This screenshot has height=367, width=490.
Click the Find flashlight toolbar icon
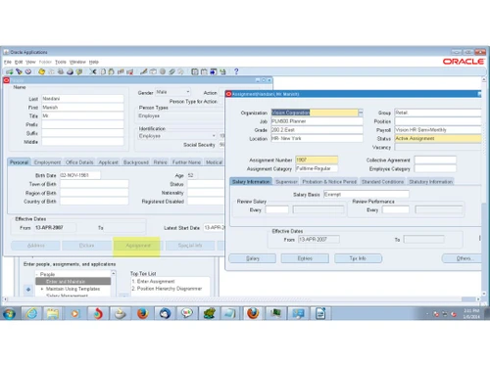[19, 71]
